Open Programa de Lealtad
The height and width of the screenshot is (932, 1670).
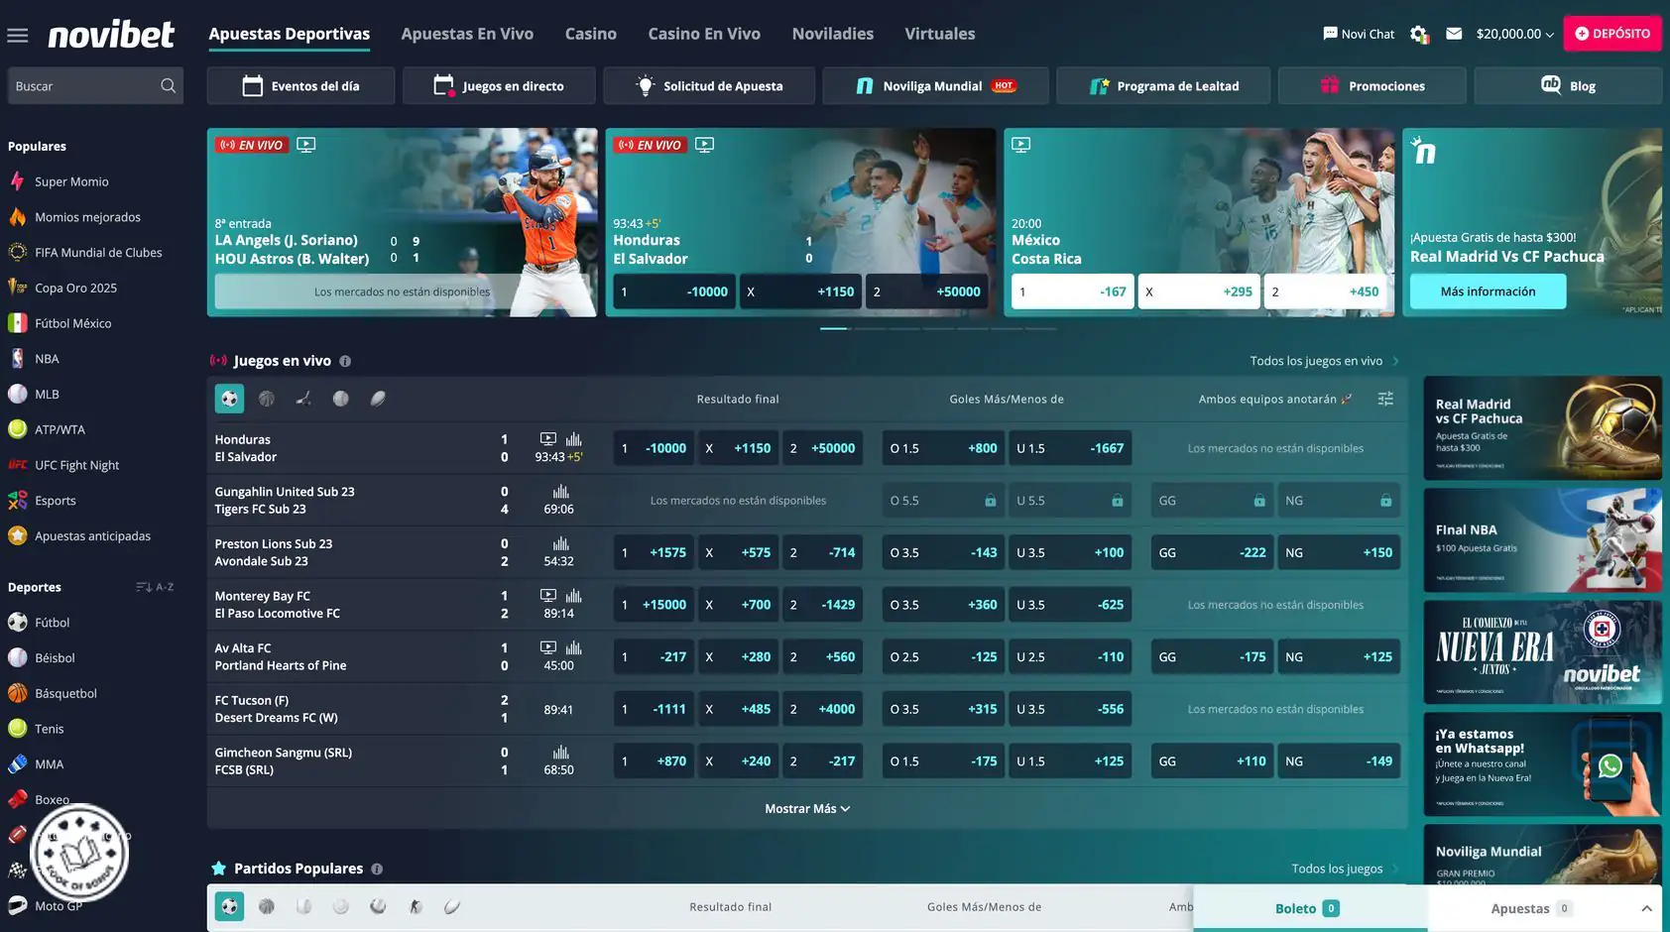coord(1163,86)
